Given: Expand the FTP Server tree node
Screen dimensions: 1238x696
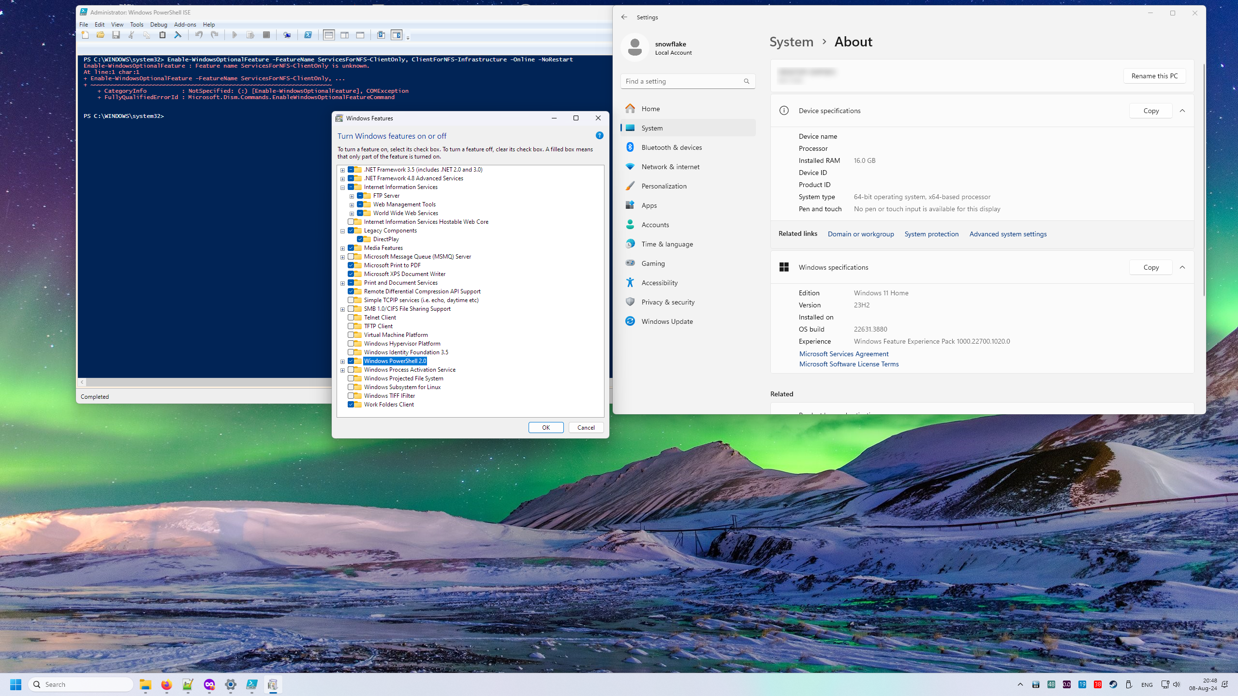Looking at the screenshot, I should click(x=352, y=196).
